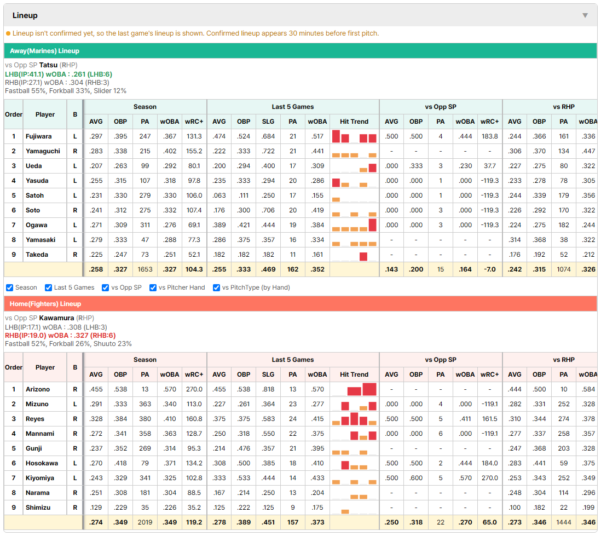Click Ogawa's hit trend bars
This screenshot has width=601, height=536.
pyautogui.click(x=354, y=225)
